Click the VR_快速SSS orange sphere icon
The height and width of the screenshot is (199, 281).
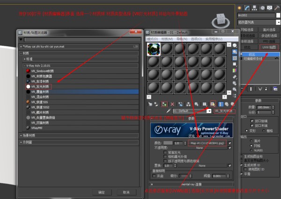28,102
